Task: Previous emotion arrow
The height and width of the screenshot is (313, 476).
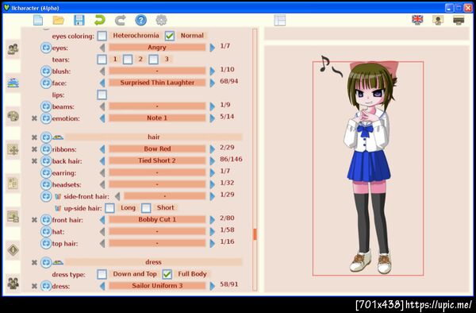Action: [x=102, y=118]
